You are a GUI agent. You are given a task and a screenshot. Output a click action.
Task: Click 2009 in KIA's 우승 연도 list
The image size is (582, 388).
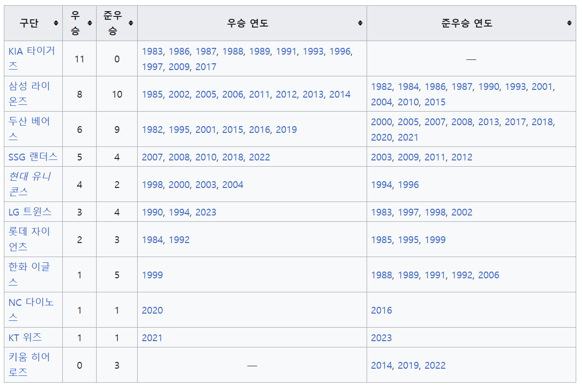coord(179,67)
